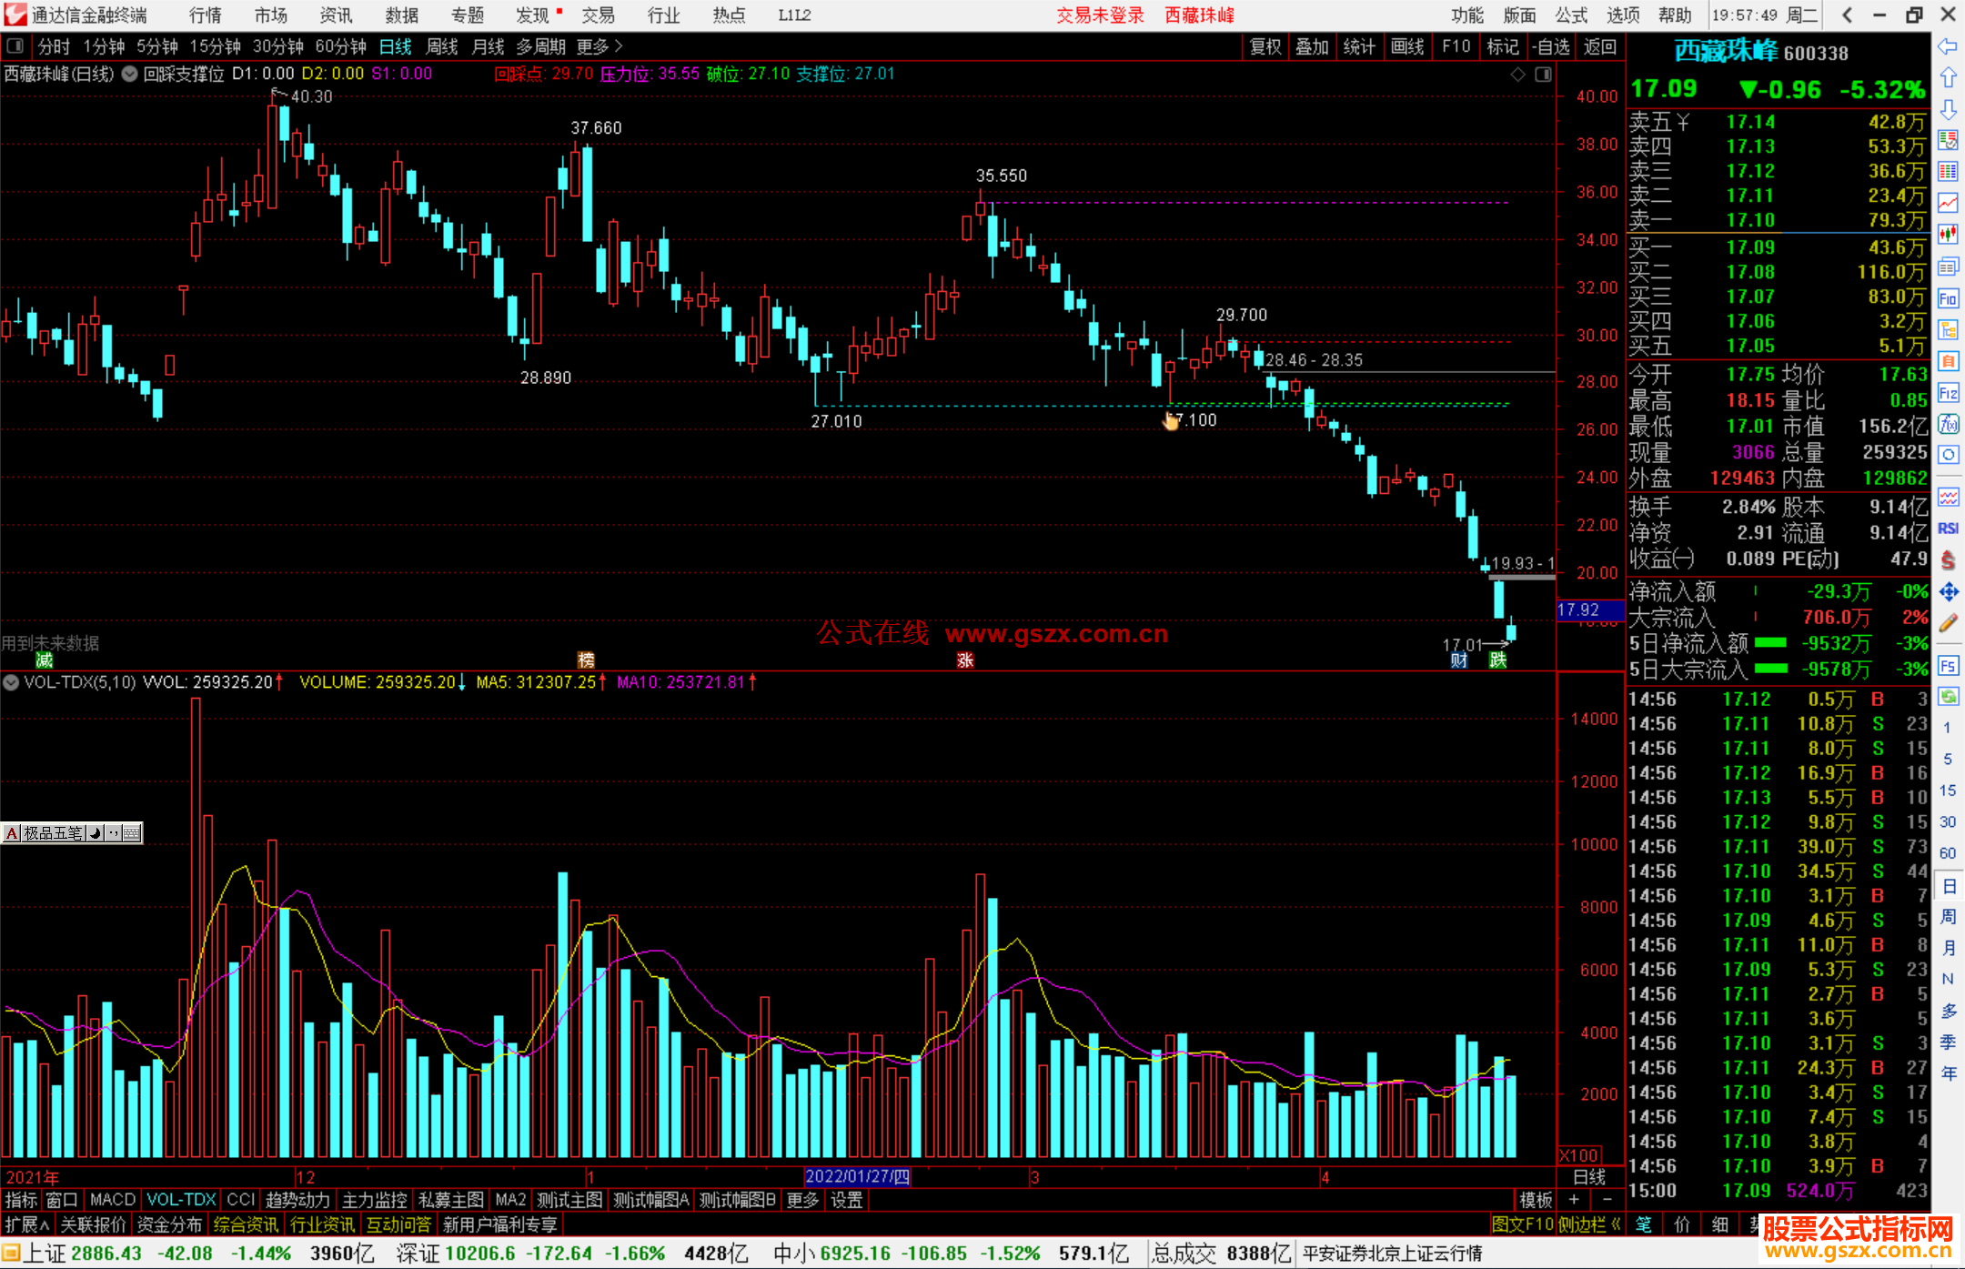Open the 更多 indicator list at bottom
This screenshot has height=1269, width=1965.
point(802,1200)
